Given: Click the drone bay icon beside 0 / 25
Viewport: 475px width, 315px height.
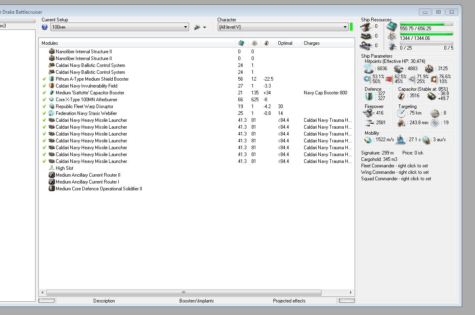Looking at the screenshot, I should (x=393, y=46).
